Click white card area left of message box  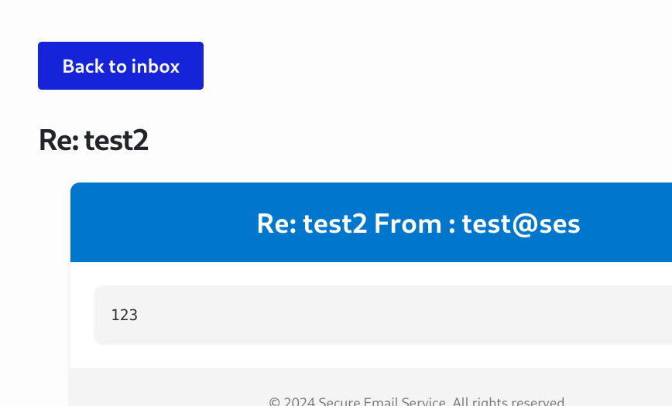pyautogui.click(x=82, y=315)
